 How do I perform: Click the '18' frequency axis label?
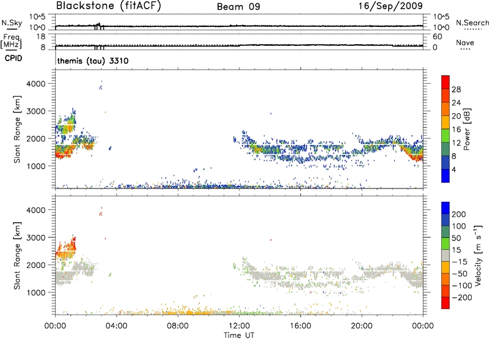41,37
